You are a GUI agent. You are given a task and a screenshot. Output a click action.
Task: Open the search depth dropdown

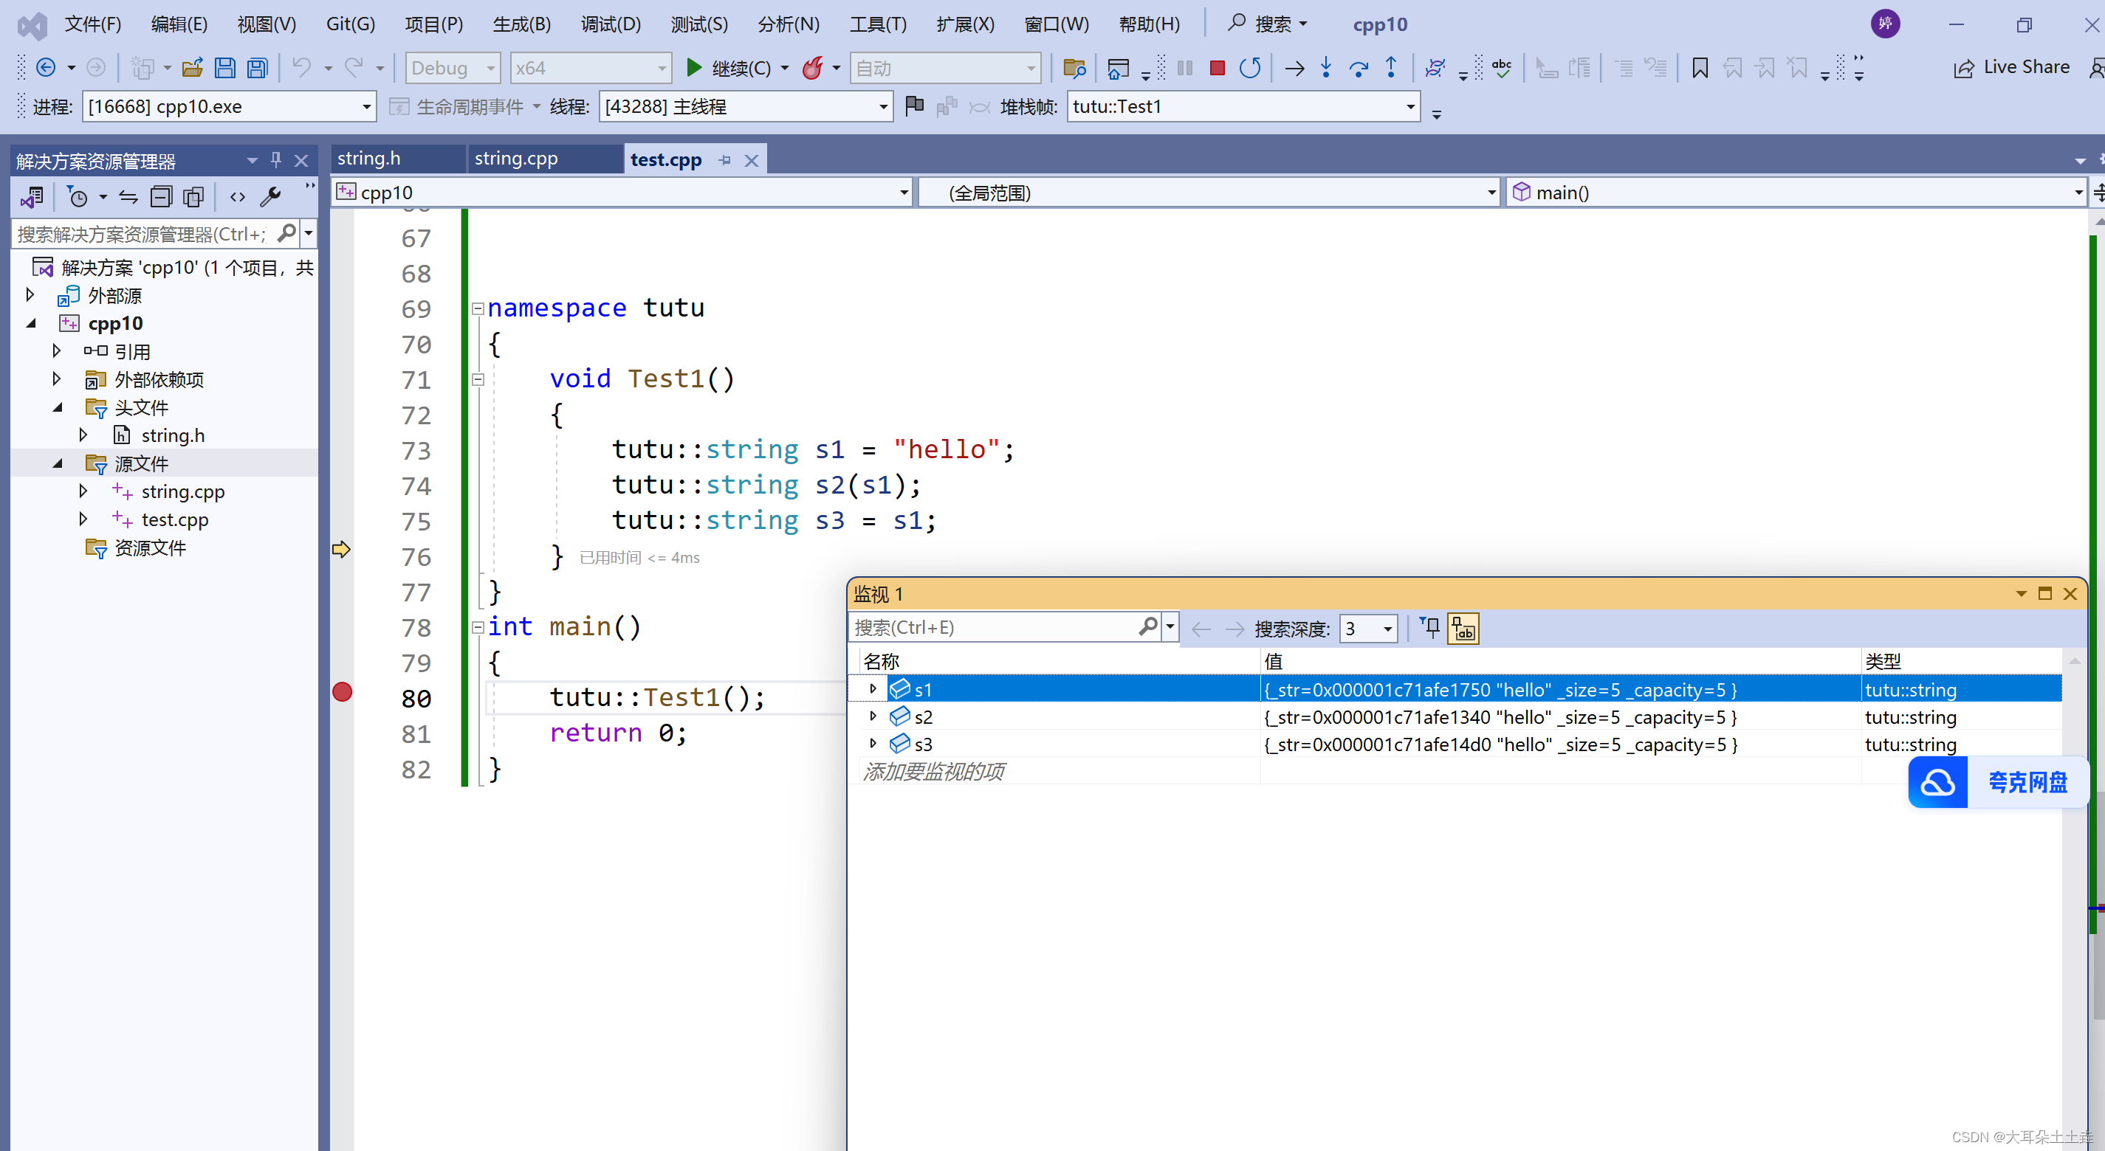1387,629
